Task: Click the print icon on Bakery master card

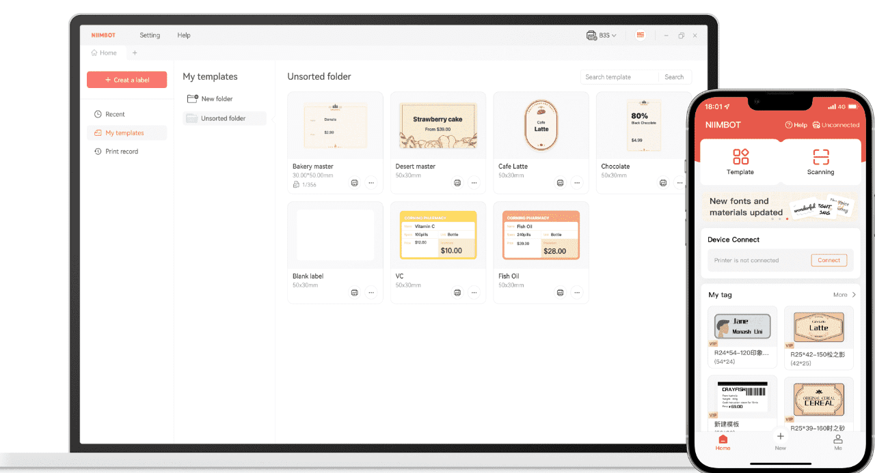Action: [x=354, y=183]
